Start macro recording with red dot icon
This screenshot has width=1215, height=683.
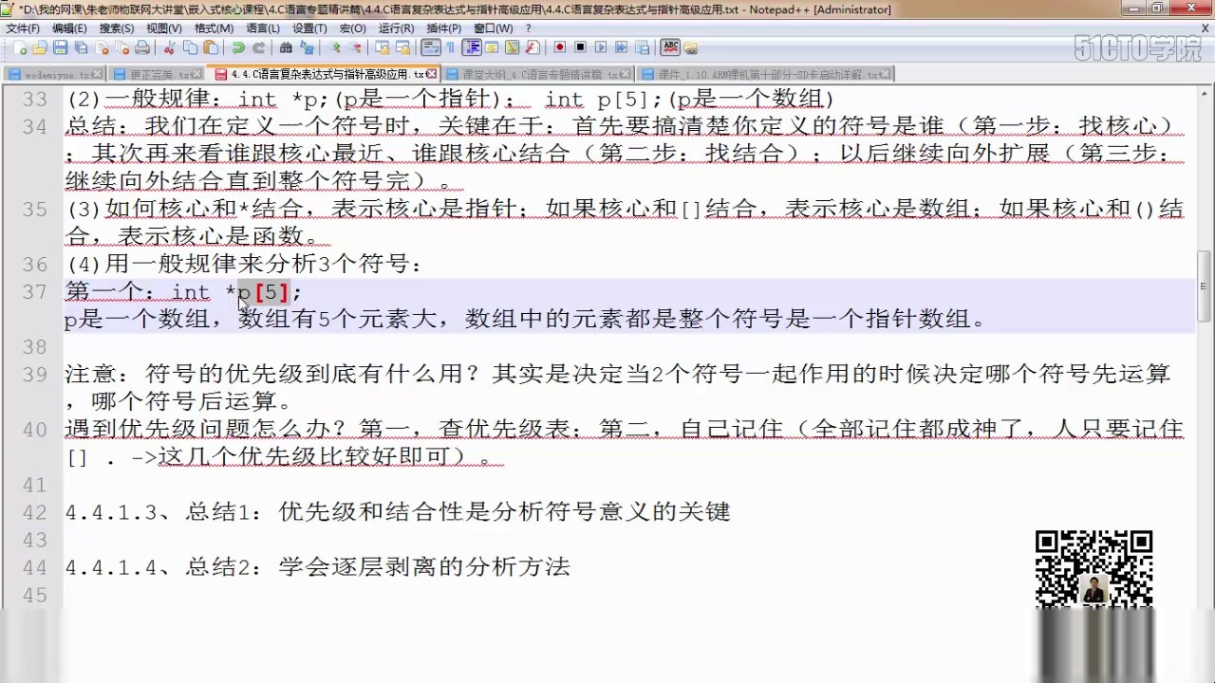(x=560, y=47)
